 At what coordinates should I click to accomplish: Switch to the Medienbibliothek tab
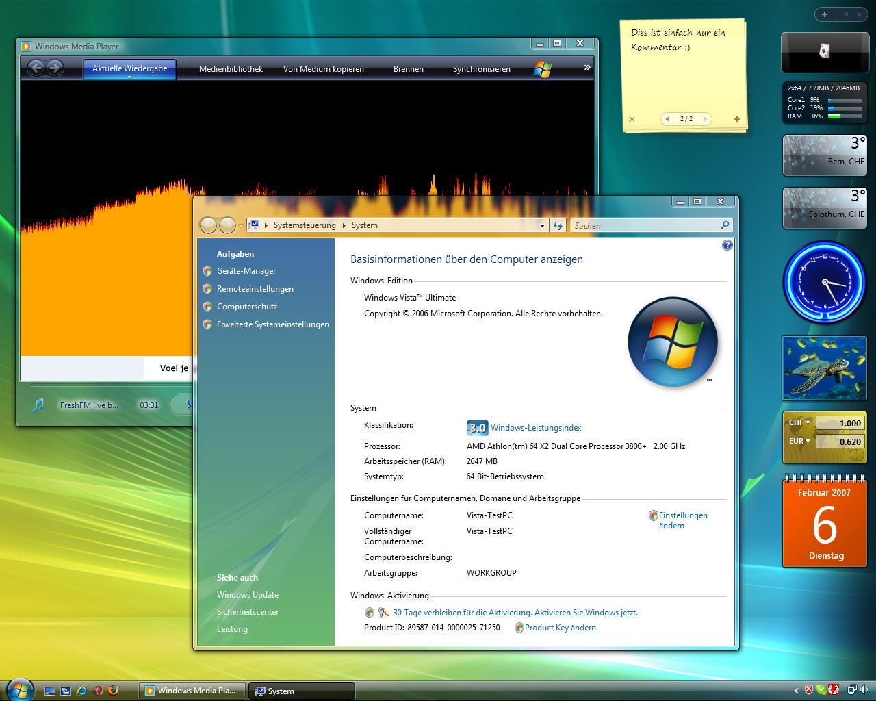[231, 69]
